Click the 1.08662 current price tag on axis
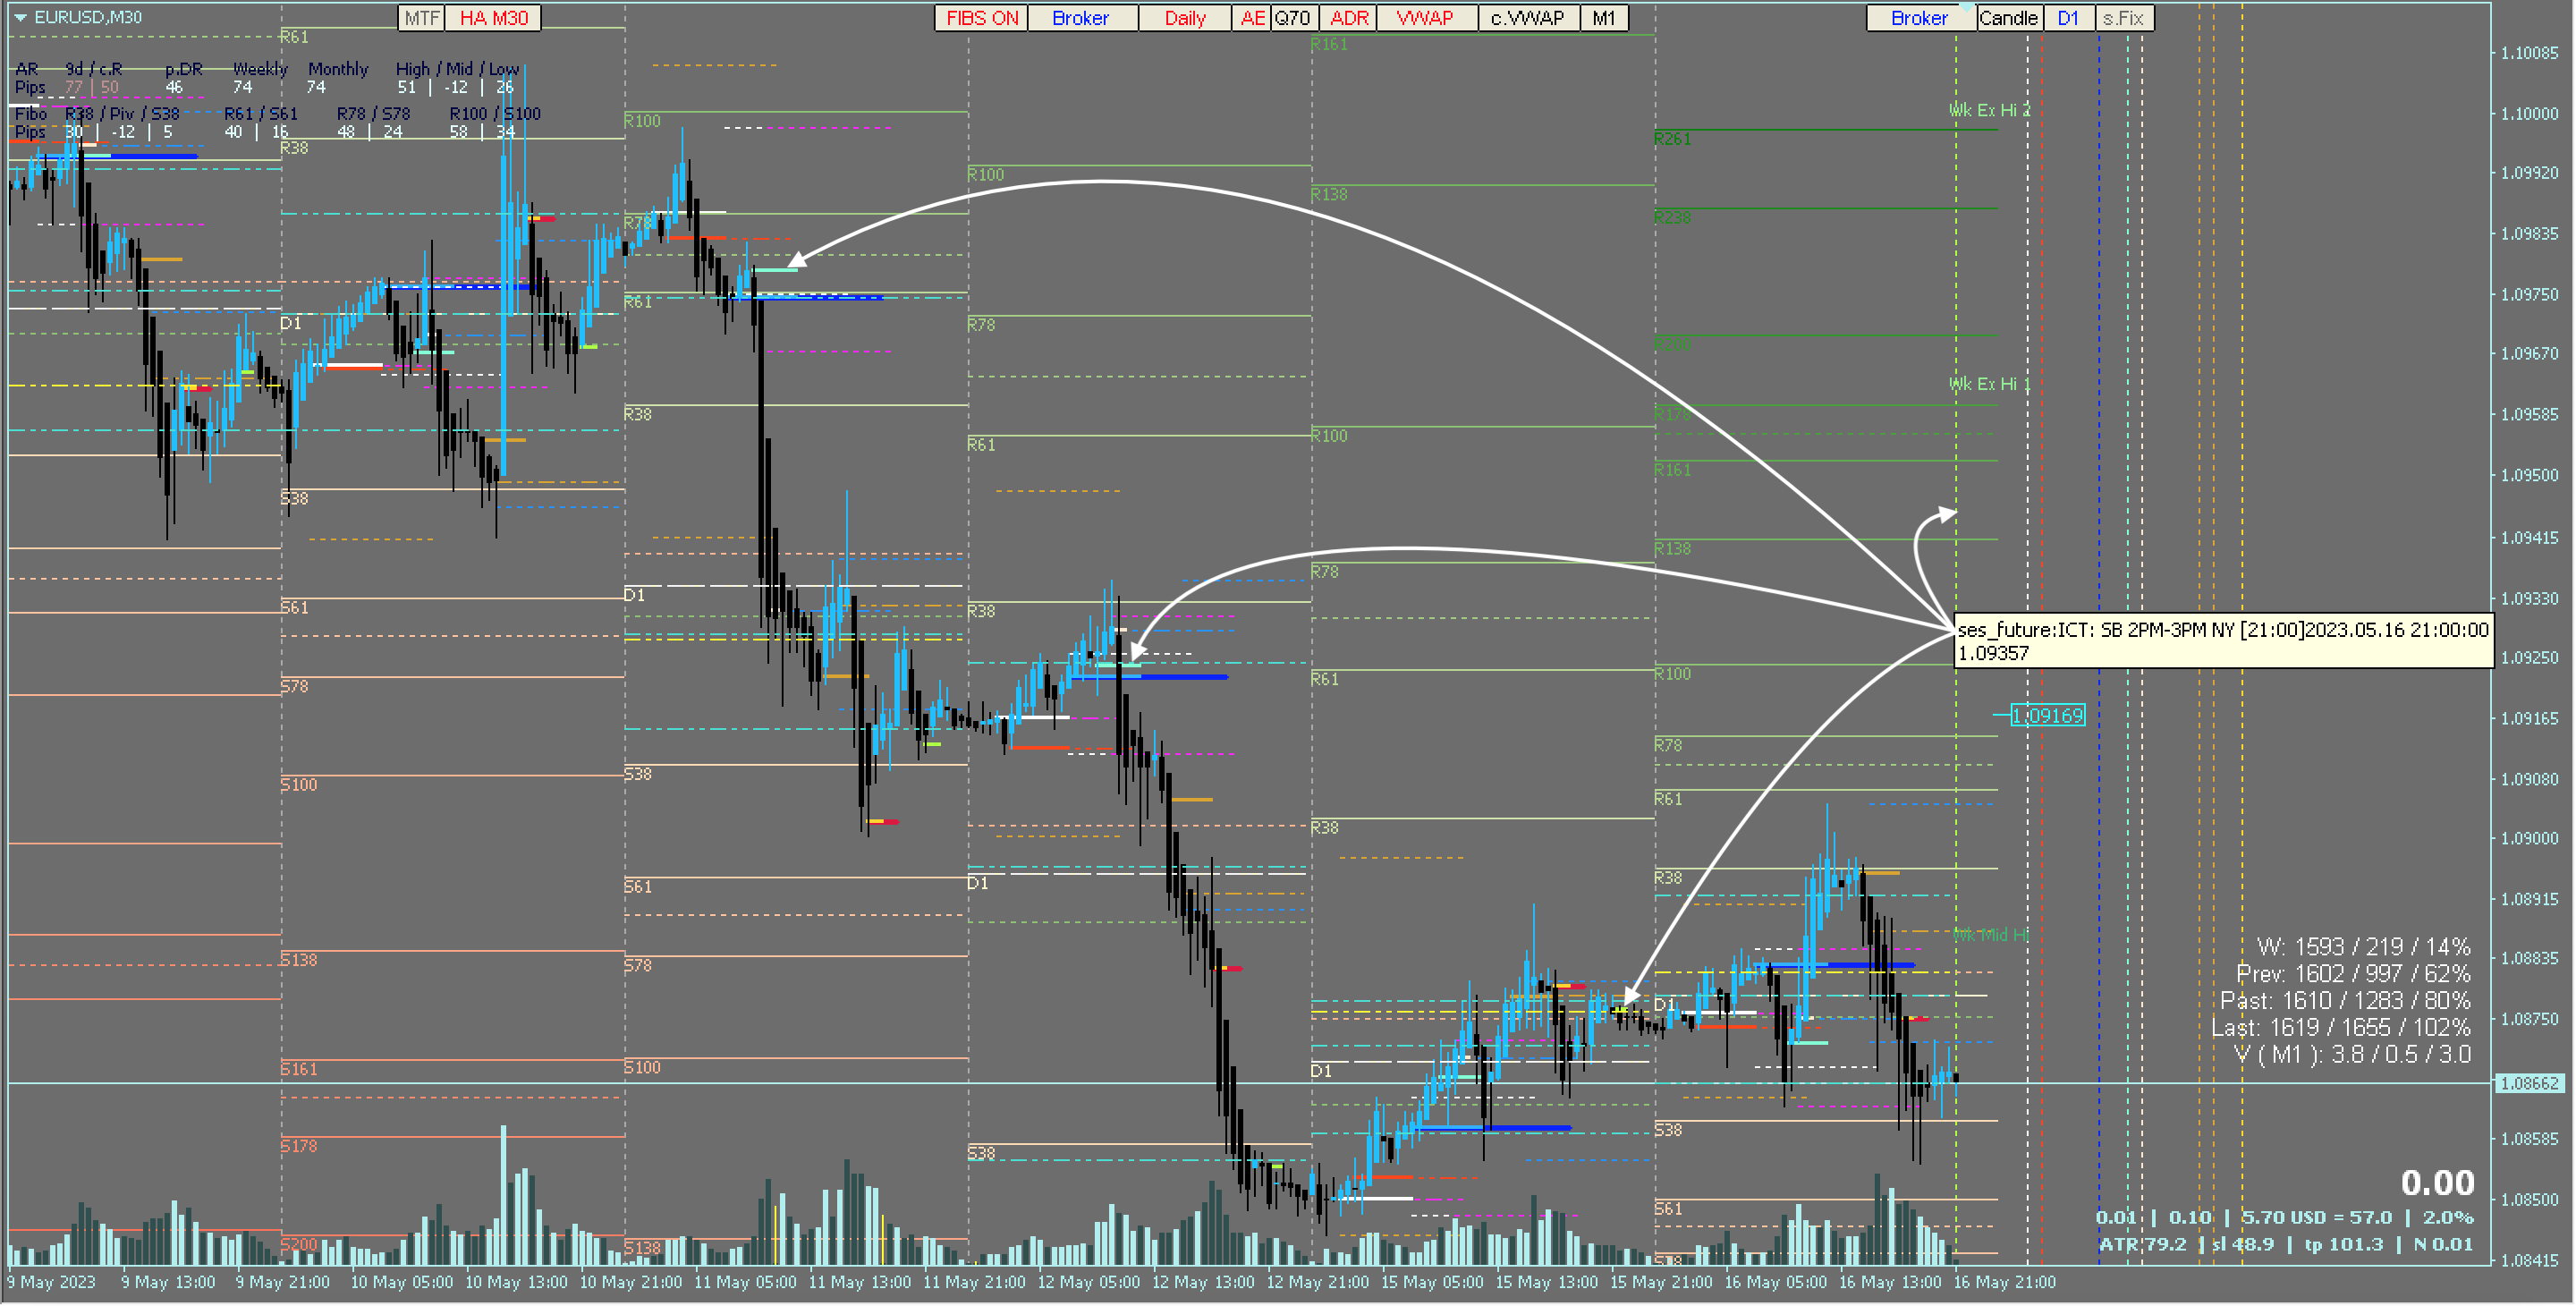Screen dimensions: 2576x1306 [2530, 1084]
